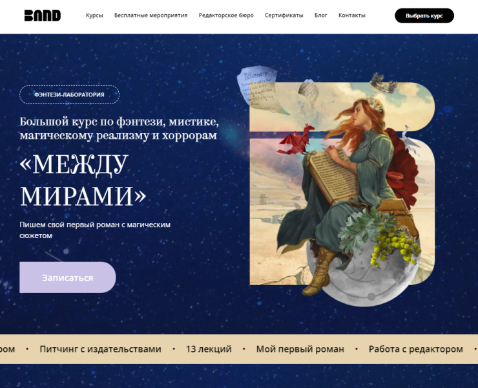Open the Сертификаты link

284,16
